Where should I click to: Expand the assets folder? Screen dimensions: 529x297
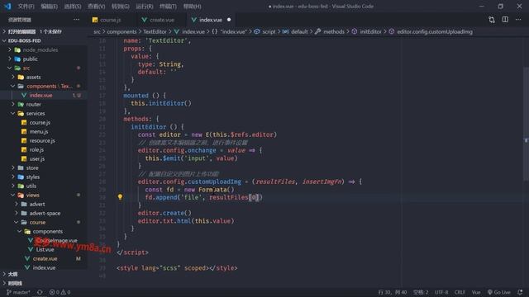pos(44,77)
